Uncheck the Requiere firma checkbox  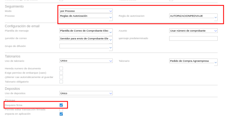(61, 105)
